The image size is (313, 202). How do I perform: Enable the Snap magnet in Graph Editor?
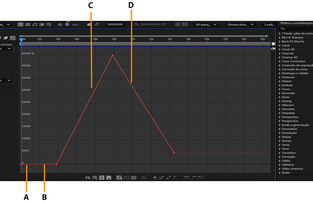[x=109, y=177]
